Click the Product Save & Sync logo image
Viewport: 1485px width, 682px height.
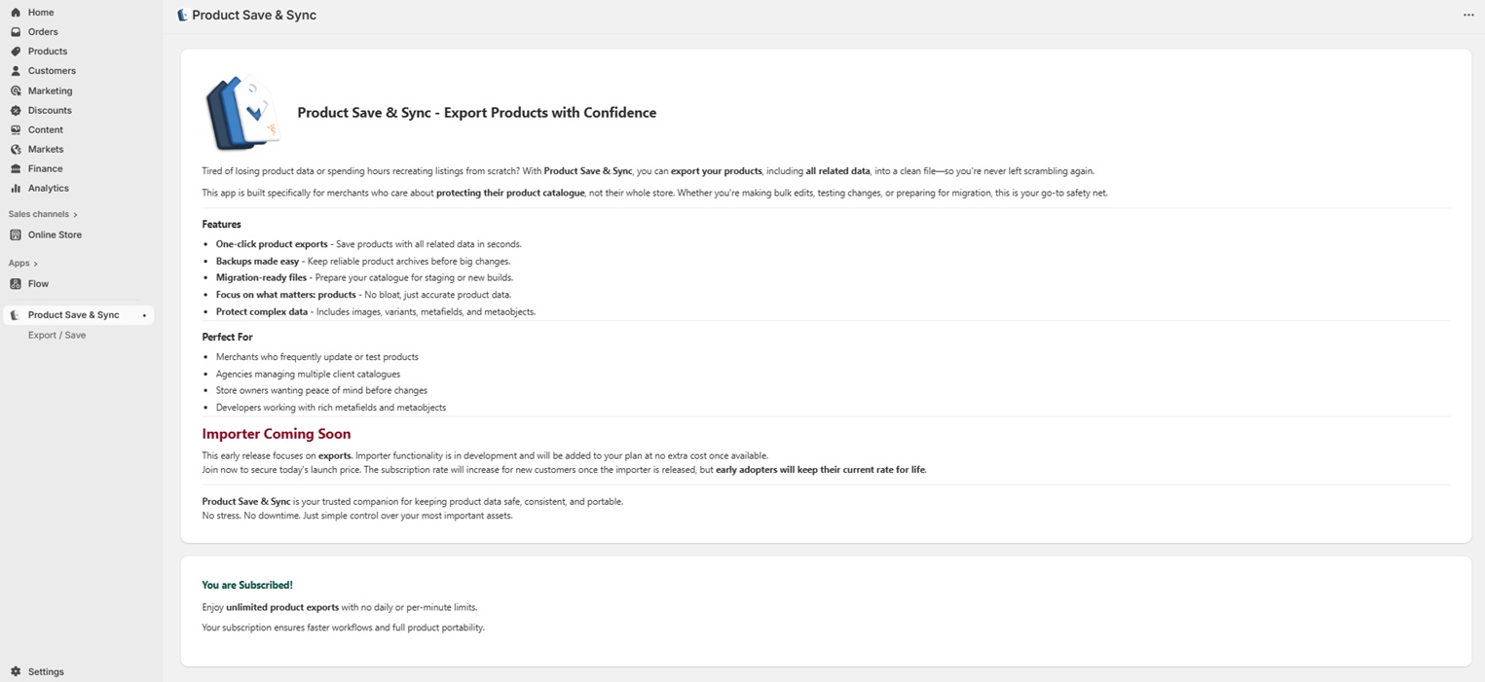click(x=242, y=113)
